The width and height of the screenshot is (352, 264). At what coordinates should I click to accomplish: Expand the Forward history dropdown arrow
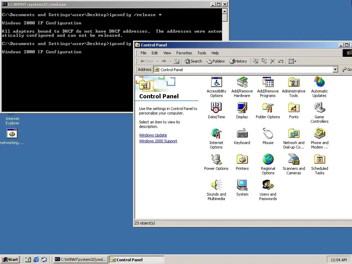(170, 61)
